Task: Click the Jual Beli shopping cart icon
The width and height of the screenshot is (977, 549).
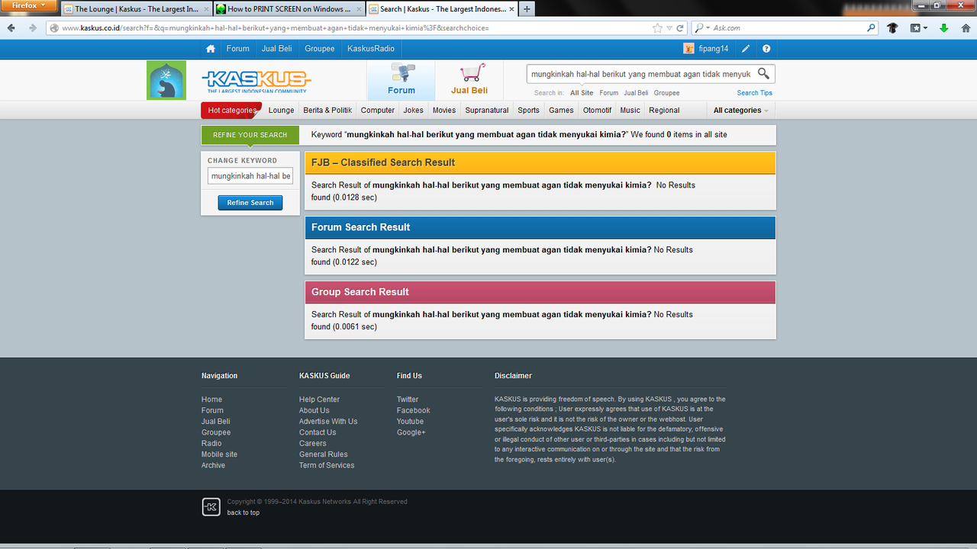Action: (x=472, y=73)
